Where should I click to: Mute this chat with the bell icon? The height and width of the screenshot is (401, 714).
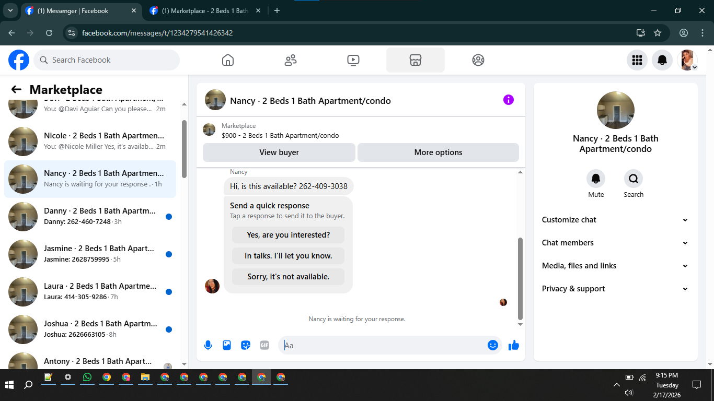[596, 179]
